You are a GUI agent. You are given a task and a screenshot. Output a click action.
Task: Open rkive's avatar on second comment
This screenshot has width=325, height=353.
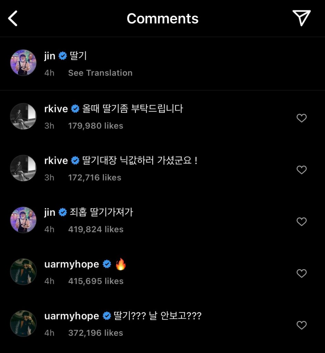pyautogui.click(x=23, y=168)
